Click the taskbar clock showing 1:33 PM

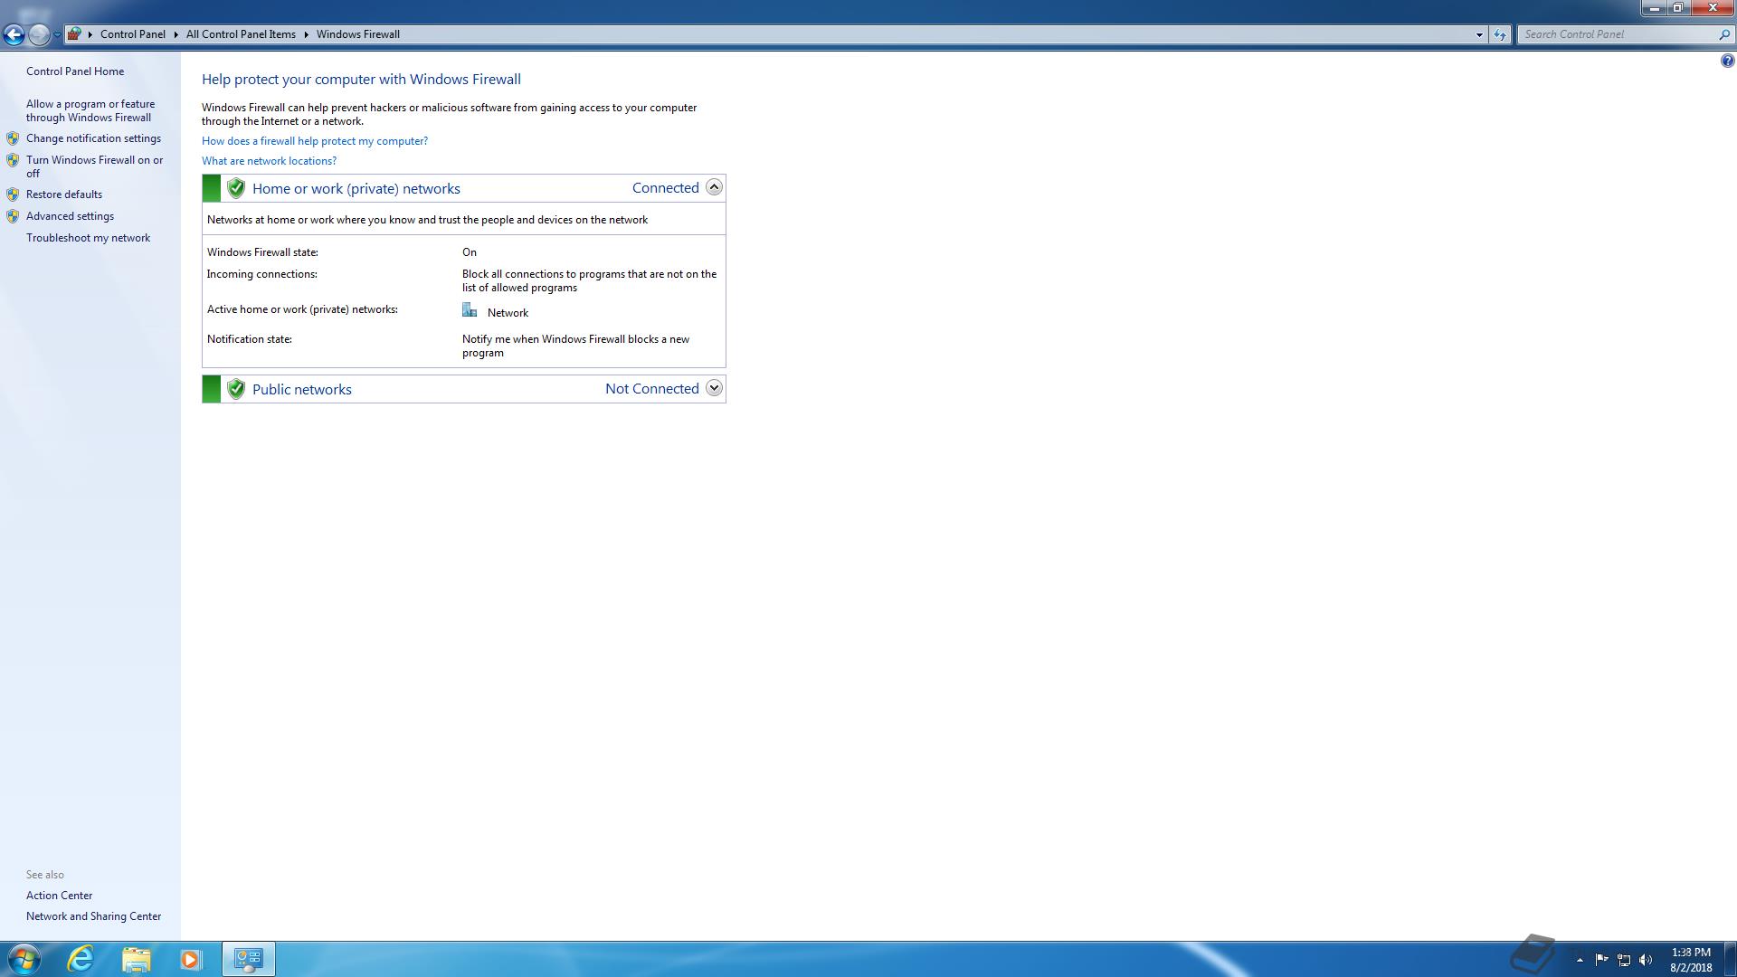pyautogui.click(x=1691, y=960)
